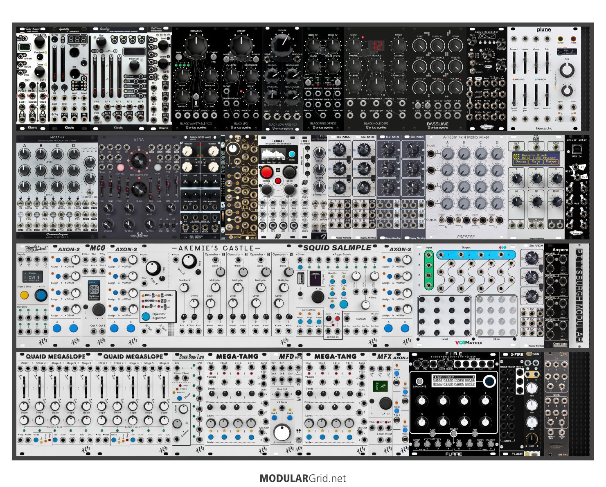Click the waveform display on Twin Waves

[x=25, y=48]
